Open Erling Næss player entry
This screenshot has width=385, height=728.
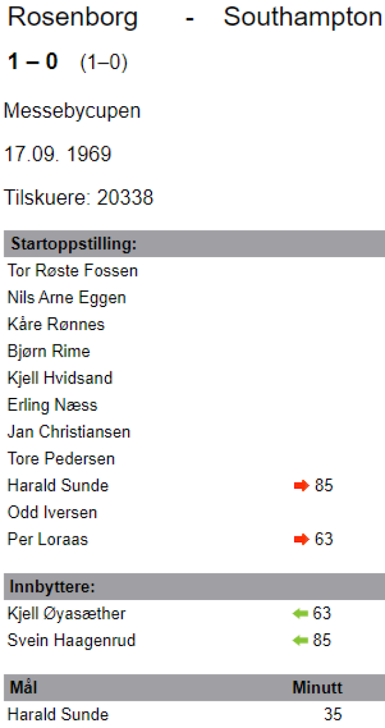coord(52,405)
